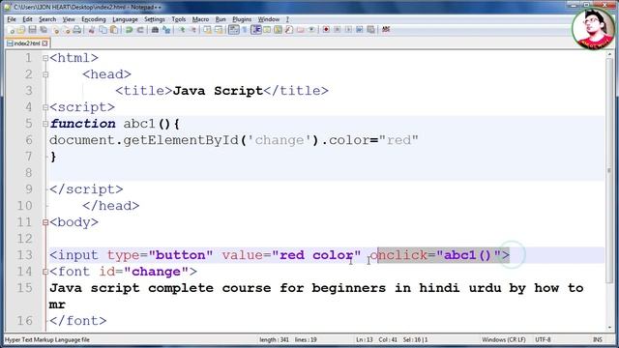Click the Close document toolbar icon
This screenshot has width=619, height=348.
click(x=55, y=30)
